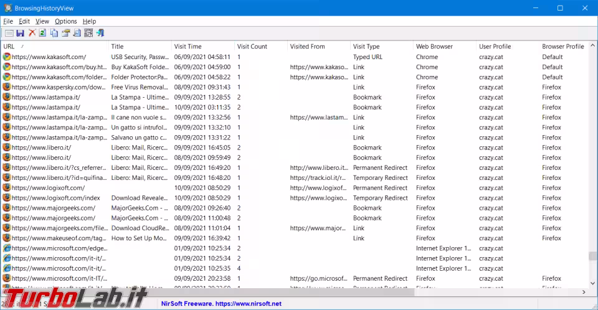
Task: Select the 'Free Virus Removal...' title cell
Action: click(x=140, y=87)
